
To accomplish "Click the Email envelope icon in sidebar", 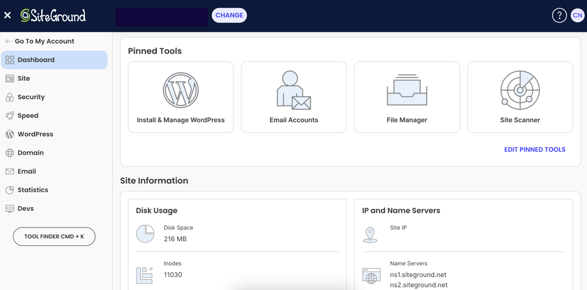I will click(x=10, y=171).
